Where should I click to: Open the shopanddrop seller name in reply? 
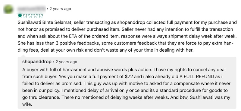pos(37,62)
